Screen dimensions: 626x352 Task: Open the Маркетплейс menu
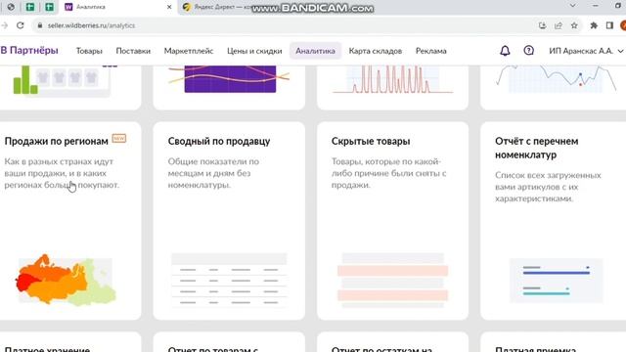click(189, 51)
